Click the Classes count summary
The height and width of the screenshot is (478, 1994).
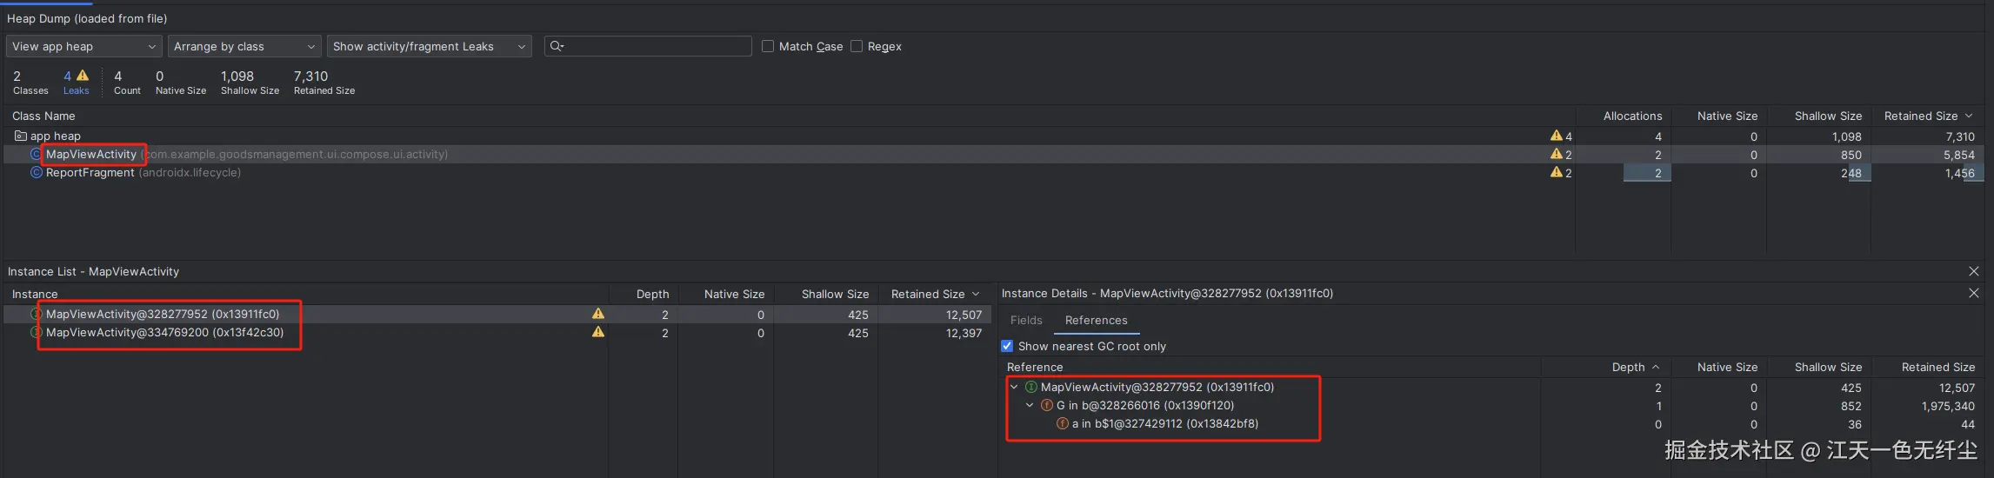pyautogui.click(x=30, y=83)
